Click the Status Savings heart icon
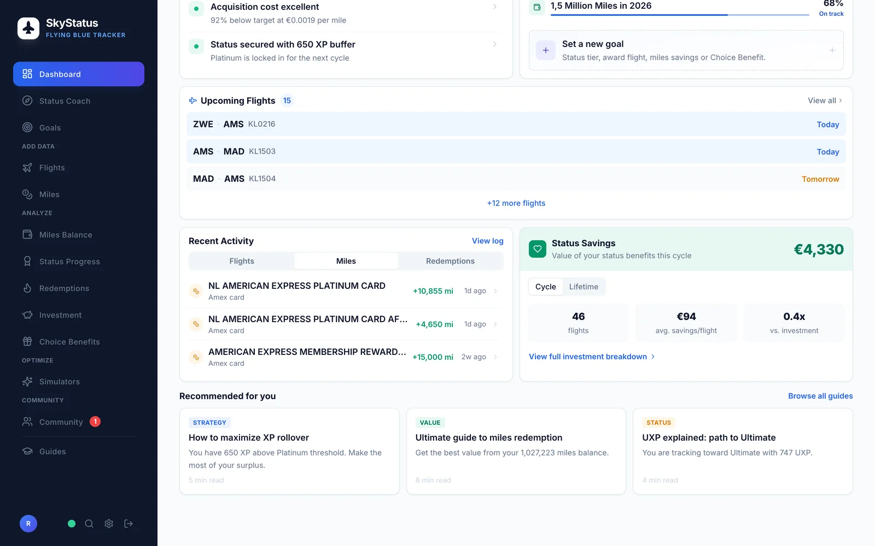 (x=538, y=249)
